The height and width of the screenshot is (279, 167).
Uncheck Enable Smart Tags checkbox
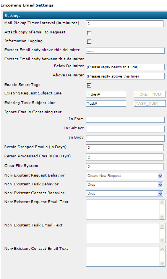click(x=89, y=86)
